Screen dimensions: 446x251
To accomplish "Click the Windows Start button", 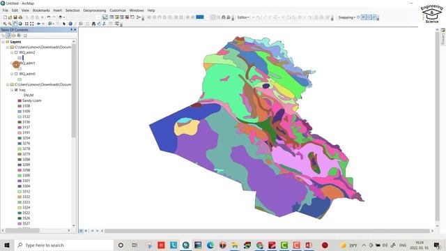I will 7,245.
